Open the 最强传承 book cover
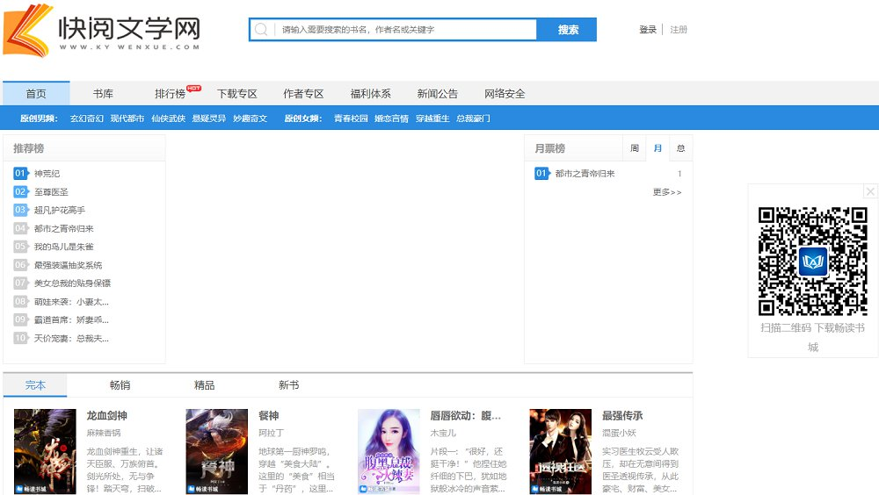The height and width of the screenshot is (495, 879). click(560, 451)
